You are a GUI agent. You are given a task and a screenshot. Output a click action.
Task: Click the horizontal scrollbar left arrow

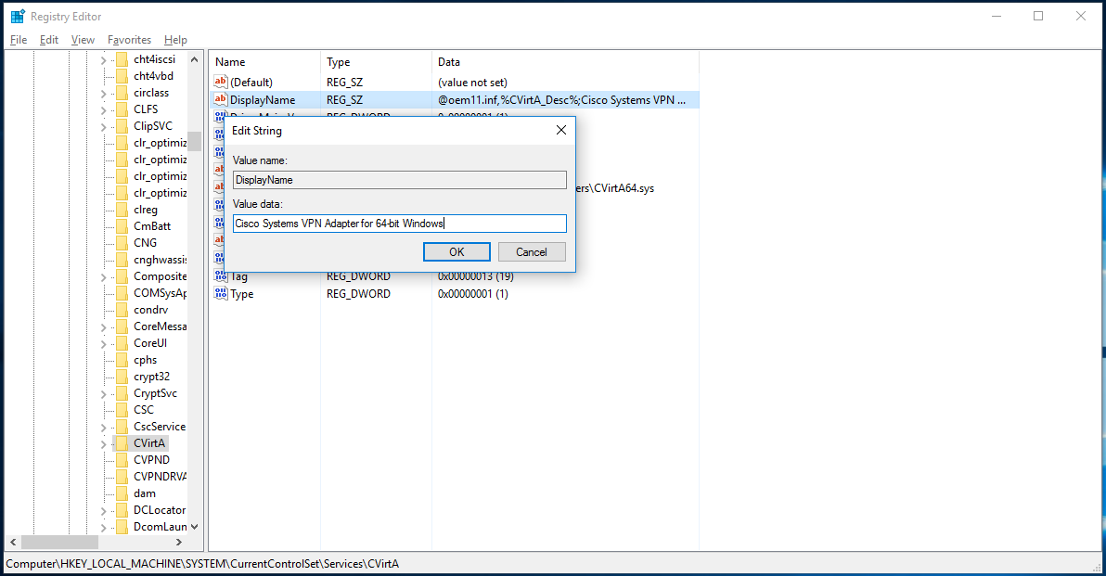13,543
